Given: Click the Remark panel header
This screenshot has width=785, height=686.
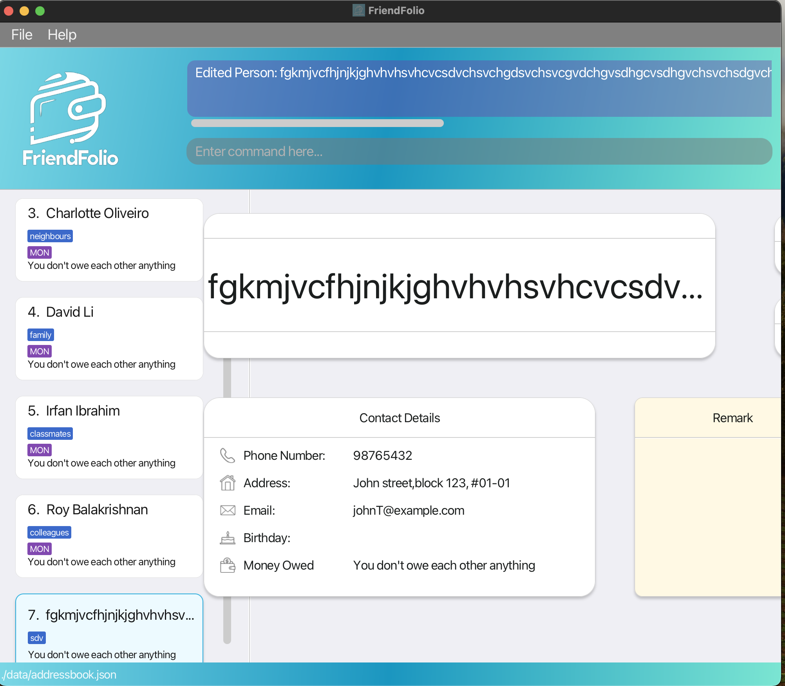Looking at the screenshot, I should coord(732,418).
